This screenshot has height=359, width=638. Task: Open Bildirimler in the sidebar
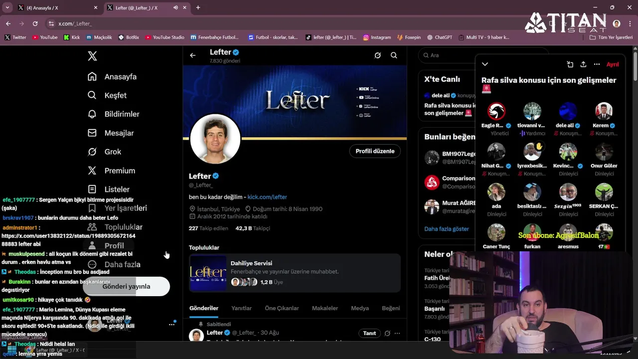pos(114,114)
